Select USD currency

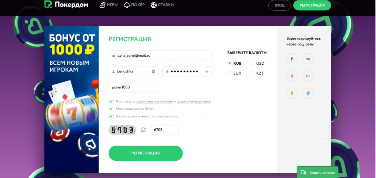click(x=252, y=63)
